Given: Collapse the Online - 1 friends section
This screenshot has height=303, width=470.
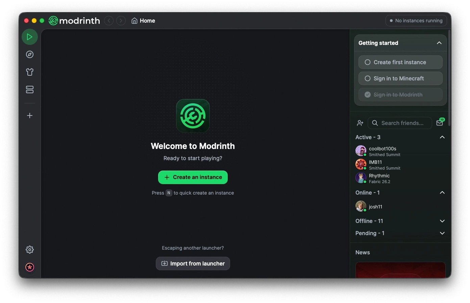Looking at the screenshot, I should coord(442,193).
